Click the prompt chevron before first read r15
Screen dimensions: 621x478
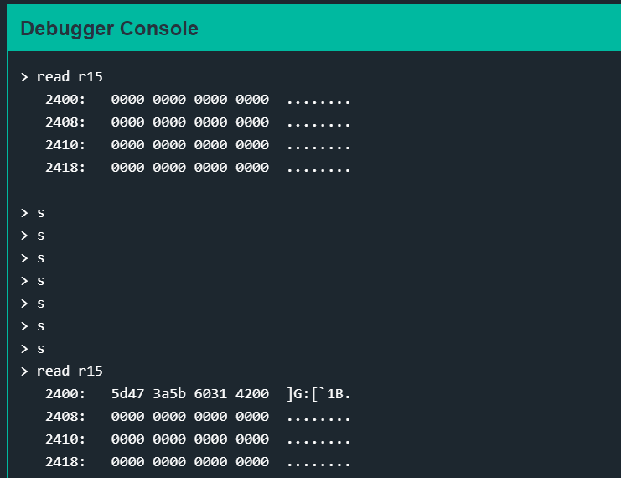(x=24, y=76)
